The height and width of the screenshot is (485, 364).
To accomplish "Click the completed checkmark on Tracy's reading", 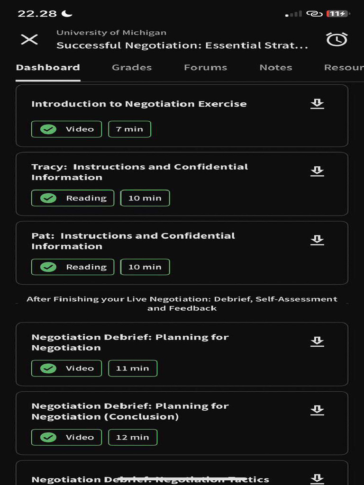I will click(48, 198).
